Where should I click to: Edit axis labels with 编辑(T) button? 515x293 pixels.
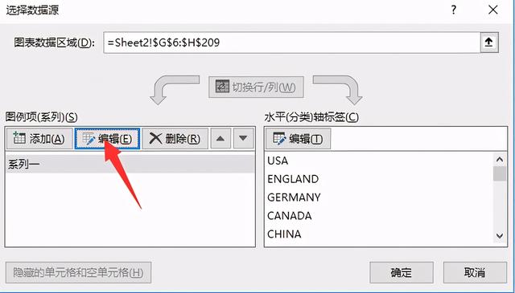point(298,139)
